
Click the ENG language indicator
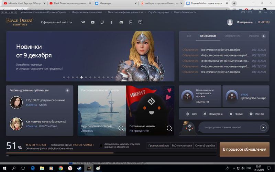coord(249,168)
